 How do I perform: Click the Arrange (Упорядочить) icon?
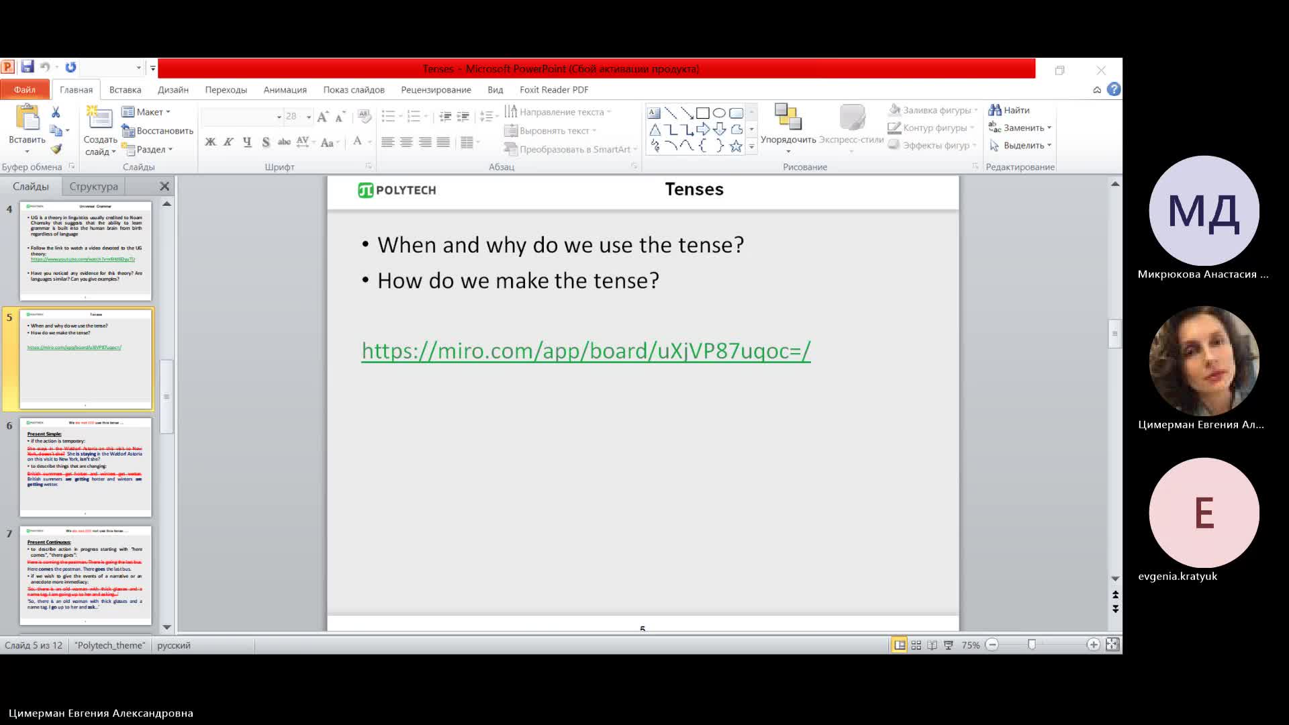click(x=788, y=117)
